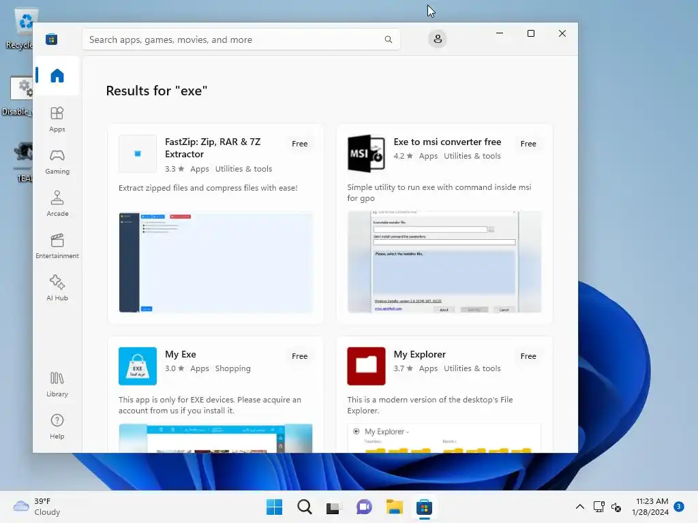Click the Exe to msi converter MSI icon

pyautogui.click(x=366, y=154)
